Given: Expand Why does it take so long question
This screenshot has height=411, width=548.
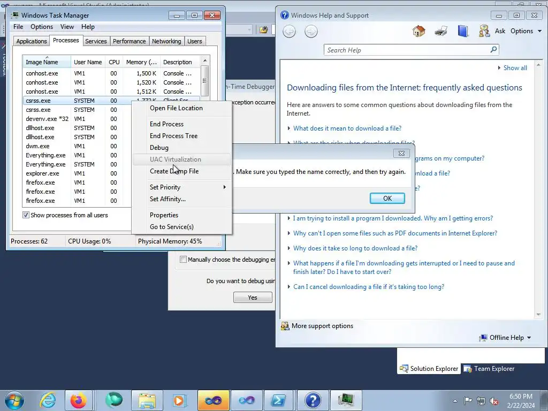Looking at the screenshot, I should tap(355, 248).
